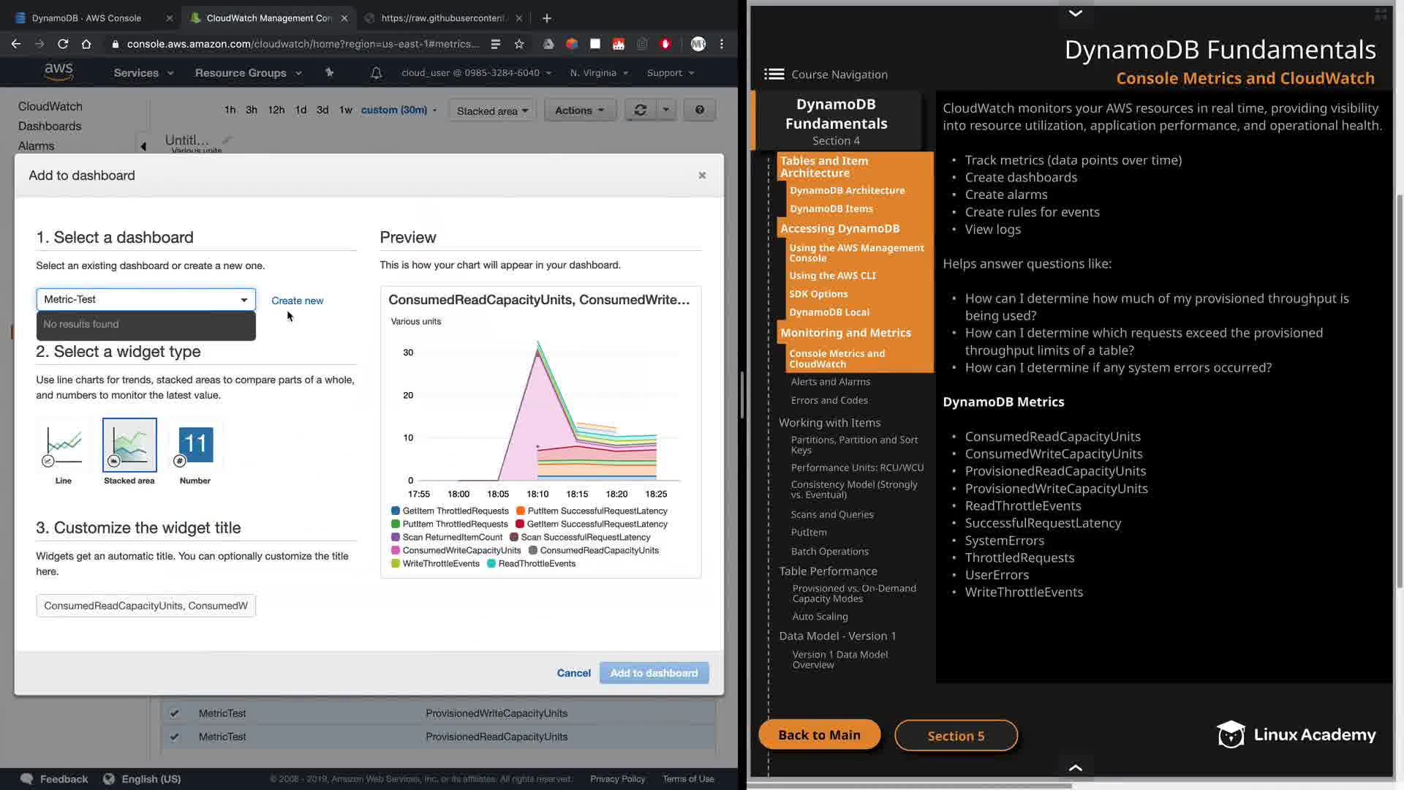Uncheck MetricTest ProvisionedReadCapacityUnits row checkbox
This screenshot has height=790, width=1404.
(x=174, y=737)
